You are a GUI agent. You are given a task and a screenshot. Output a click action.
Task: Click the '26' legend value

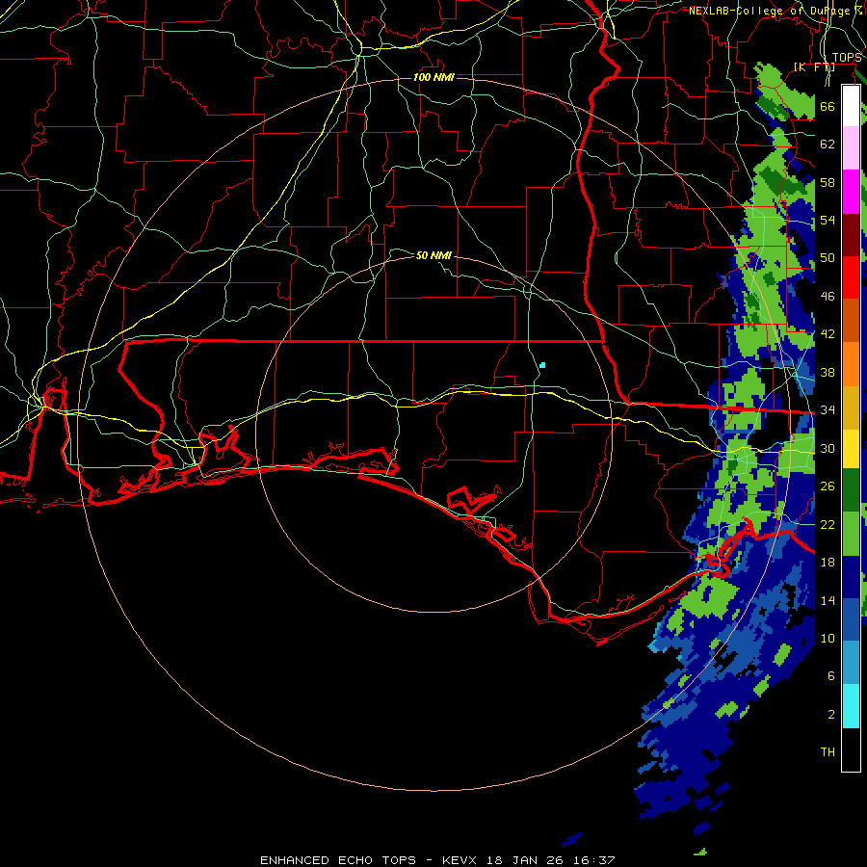pos(828,486)
